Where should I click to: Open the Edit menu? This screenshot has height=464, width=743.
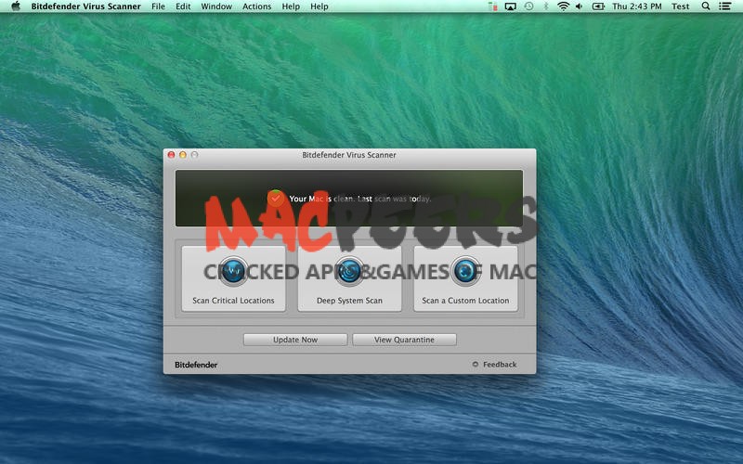pyautogui.click(x=183, y=6)
